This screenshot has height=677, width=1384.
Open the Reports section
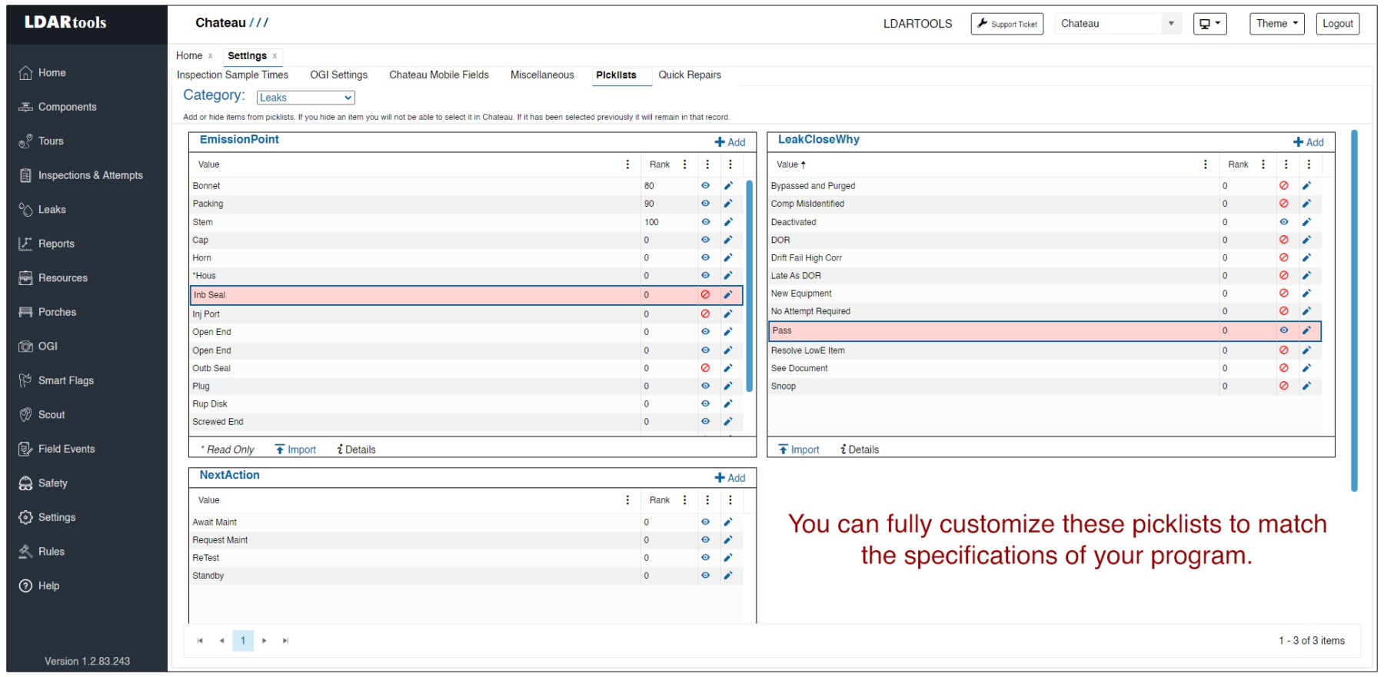(46, 244)
